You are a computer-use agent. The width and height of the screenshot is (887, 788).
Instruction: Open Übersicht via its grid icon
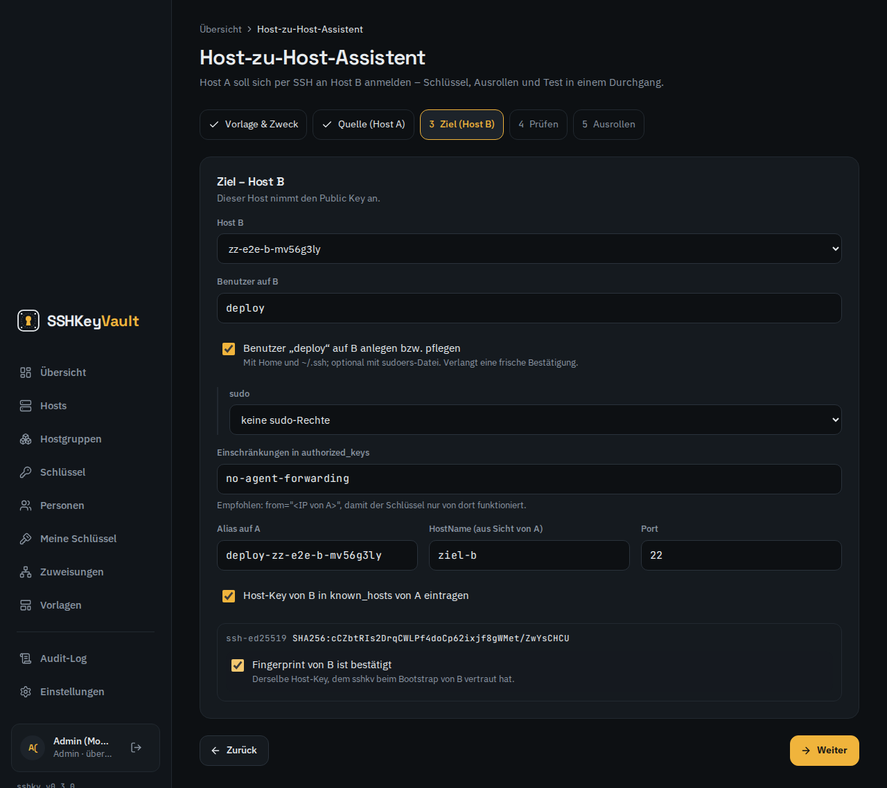pyautogui.click(x=26, y=373)
